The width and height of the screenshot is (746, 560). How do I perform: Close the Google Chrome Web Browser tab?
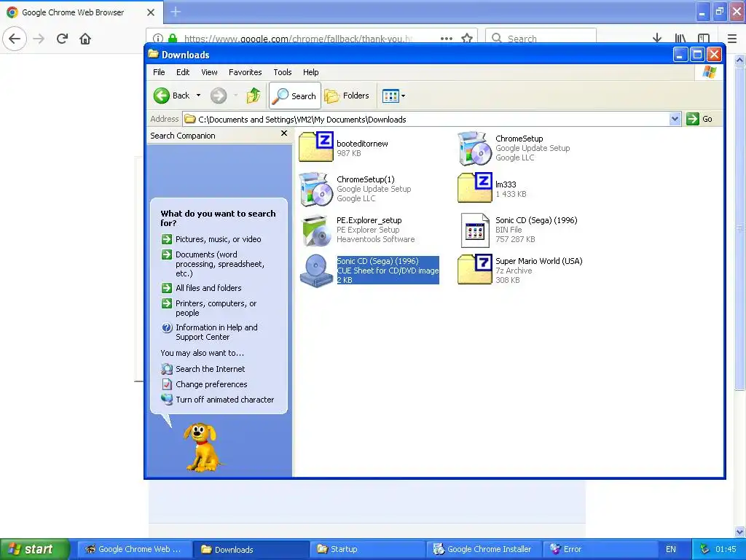point(151,12)
